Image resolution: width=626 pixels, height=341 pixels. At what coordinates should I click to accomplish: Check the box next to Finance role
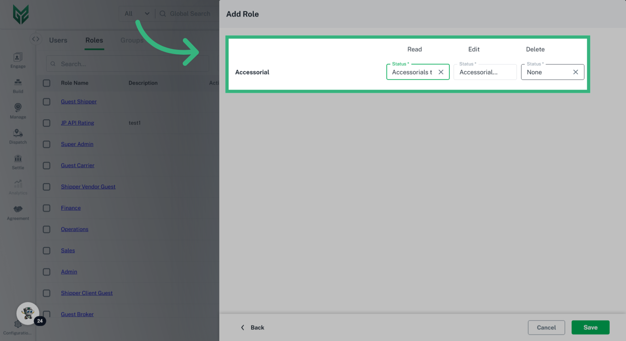tap(46, 208)
